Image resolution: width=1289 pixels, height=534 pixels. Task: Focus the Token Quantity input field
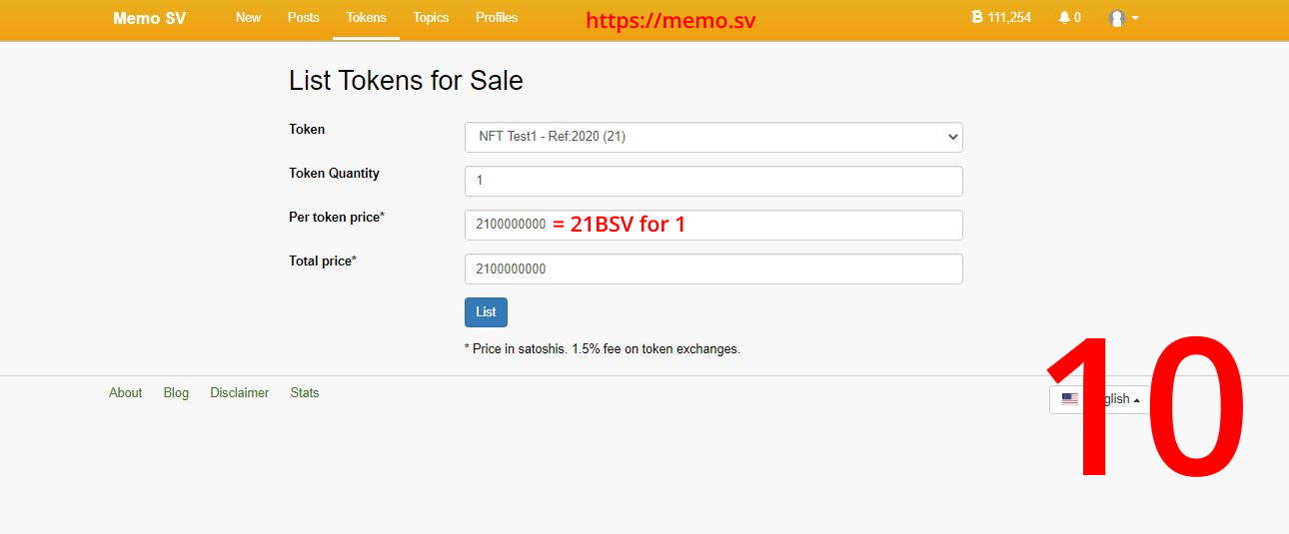click(713, 181)
